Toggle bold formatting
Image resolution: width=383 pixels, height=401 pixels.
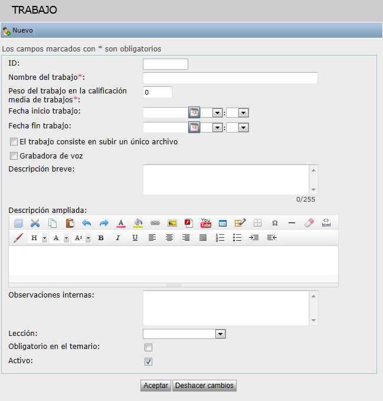pos(101,238)
